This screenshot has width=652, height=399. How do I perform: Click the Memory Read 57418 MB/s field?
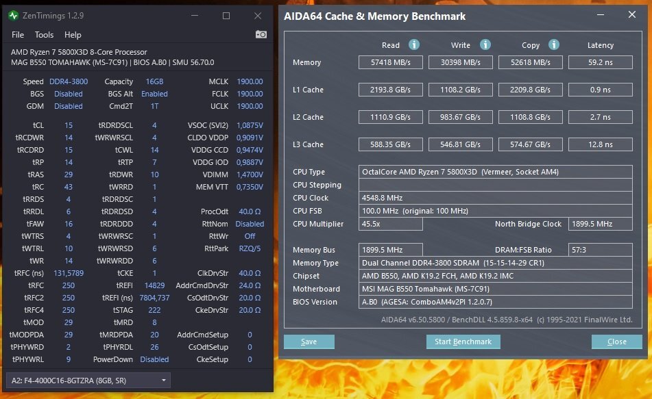(391, 62)
